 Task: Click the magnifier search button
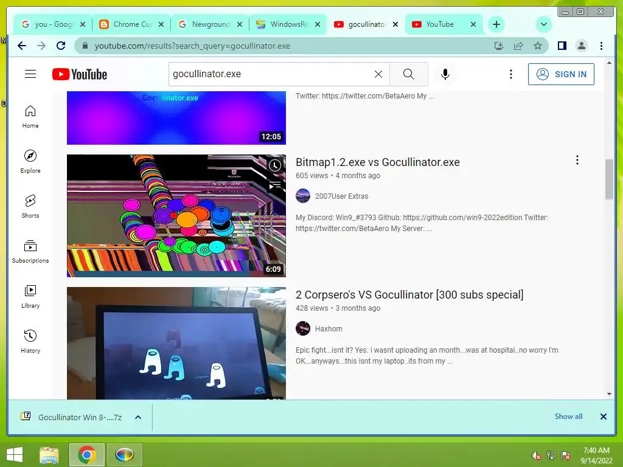(408, 74)
